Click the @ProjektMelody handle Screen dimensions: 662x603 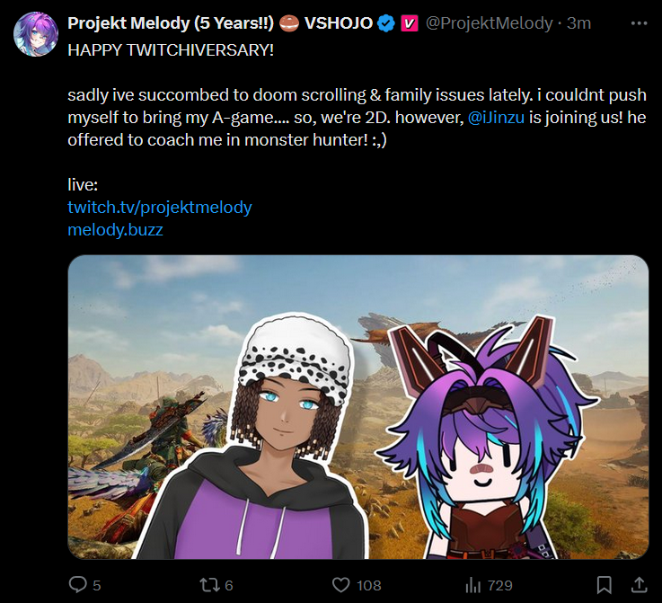coord(489,23)
